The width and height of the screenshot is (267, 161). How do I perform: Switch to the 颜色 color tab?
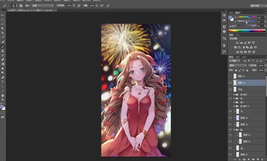tap(238, 13)
